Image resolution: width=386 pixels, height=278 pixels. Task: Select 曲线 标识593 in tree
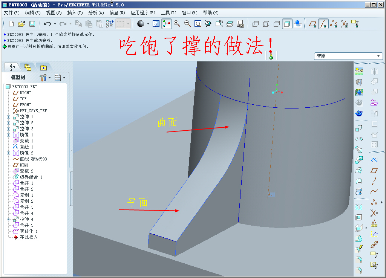point(30,159)
